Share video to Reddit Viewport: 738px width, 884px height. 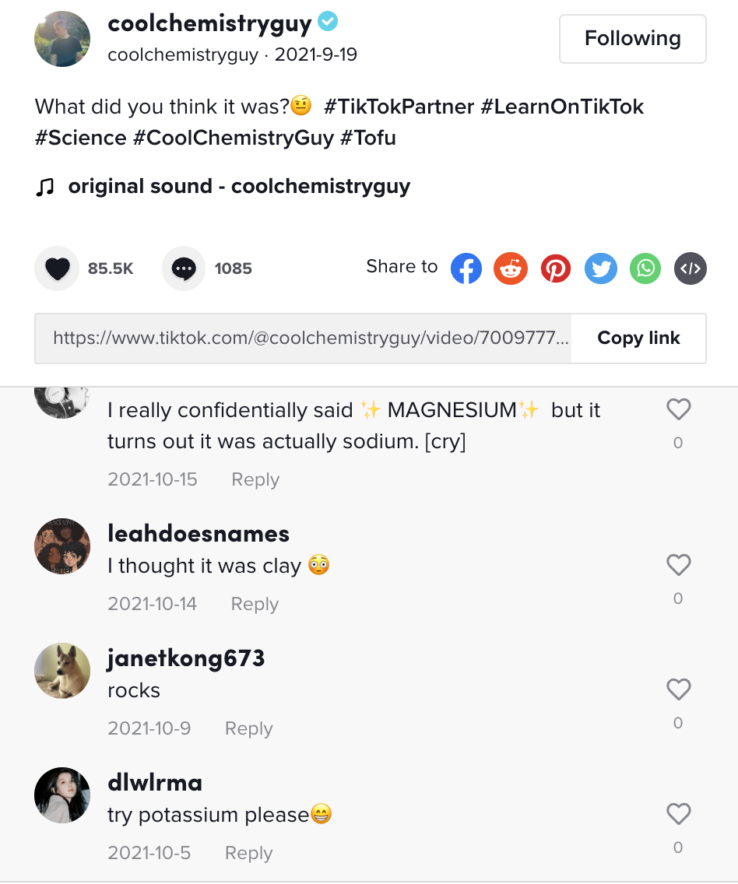pyautogui.click(x=511, y=269)
